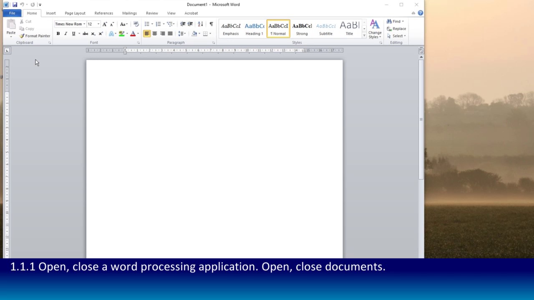Viewport: 534px width, 300px height.
Task: Click the Numbering list icon
Action: 158,24
